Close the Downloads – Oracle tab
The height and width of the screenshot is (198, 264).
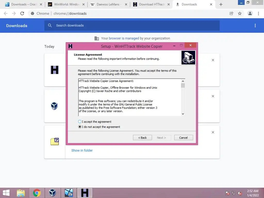[x=41, y=5]
